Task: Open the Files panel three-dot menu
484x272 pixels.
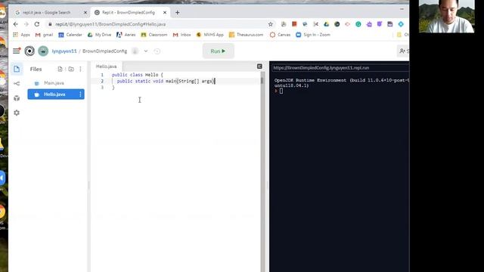Action: coord(81,69)
